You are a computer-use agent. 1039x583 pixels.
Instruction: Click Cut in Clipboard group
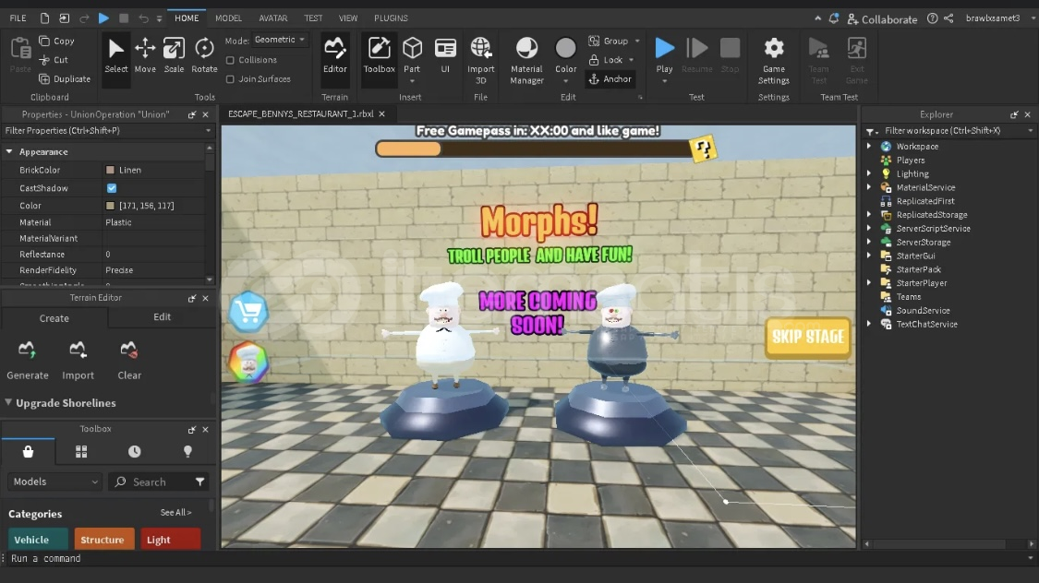[x=54, y=60]
